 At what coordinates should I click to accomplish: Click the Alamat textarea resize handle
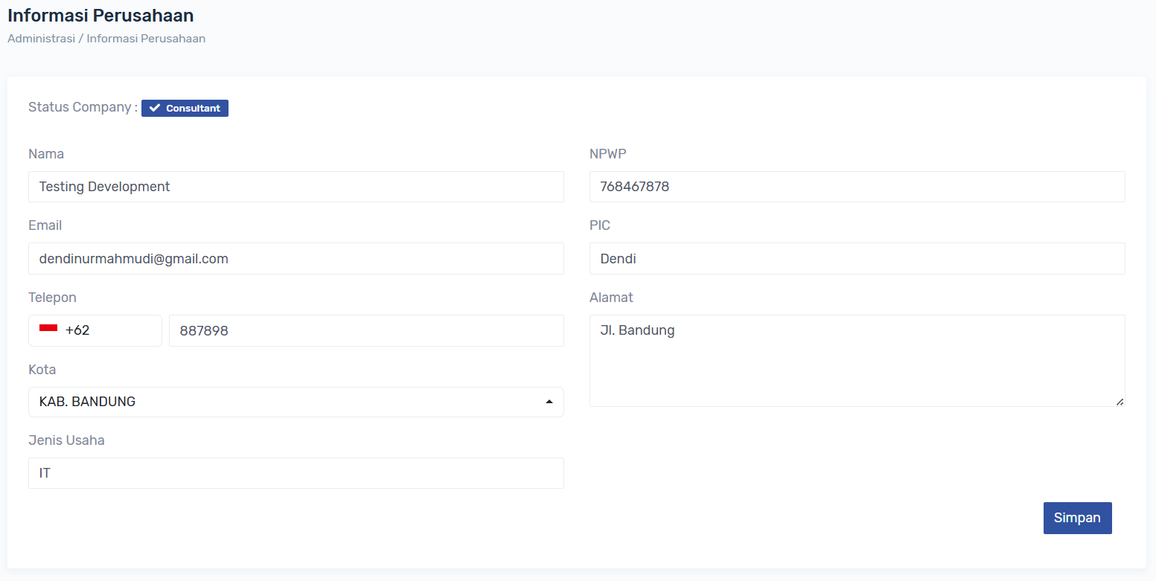(1120, 402)
